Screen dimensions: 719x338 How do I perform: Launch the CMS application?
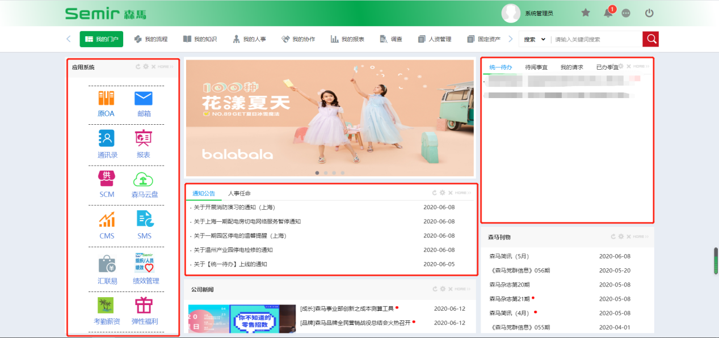pyautogui.click(x=107, y=226)
